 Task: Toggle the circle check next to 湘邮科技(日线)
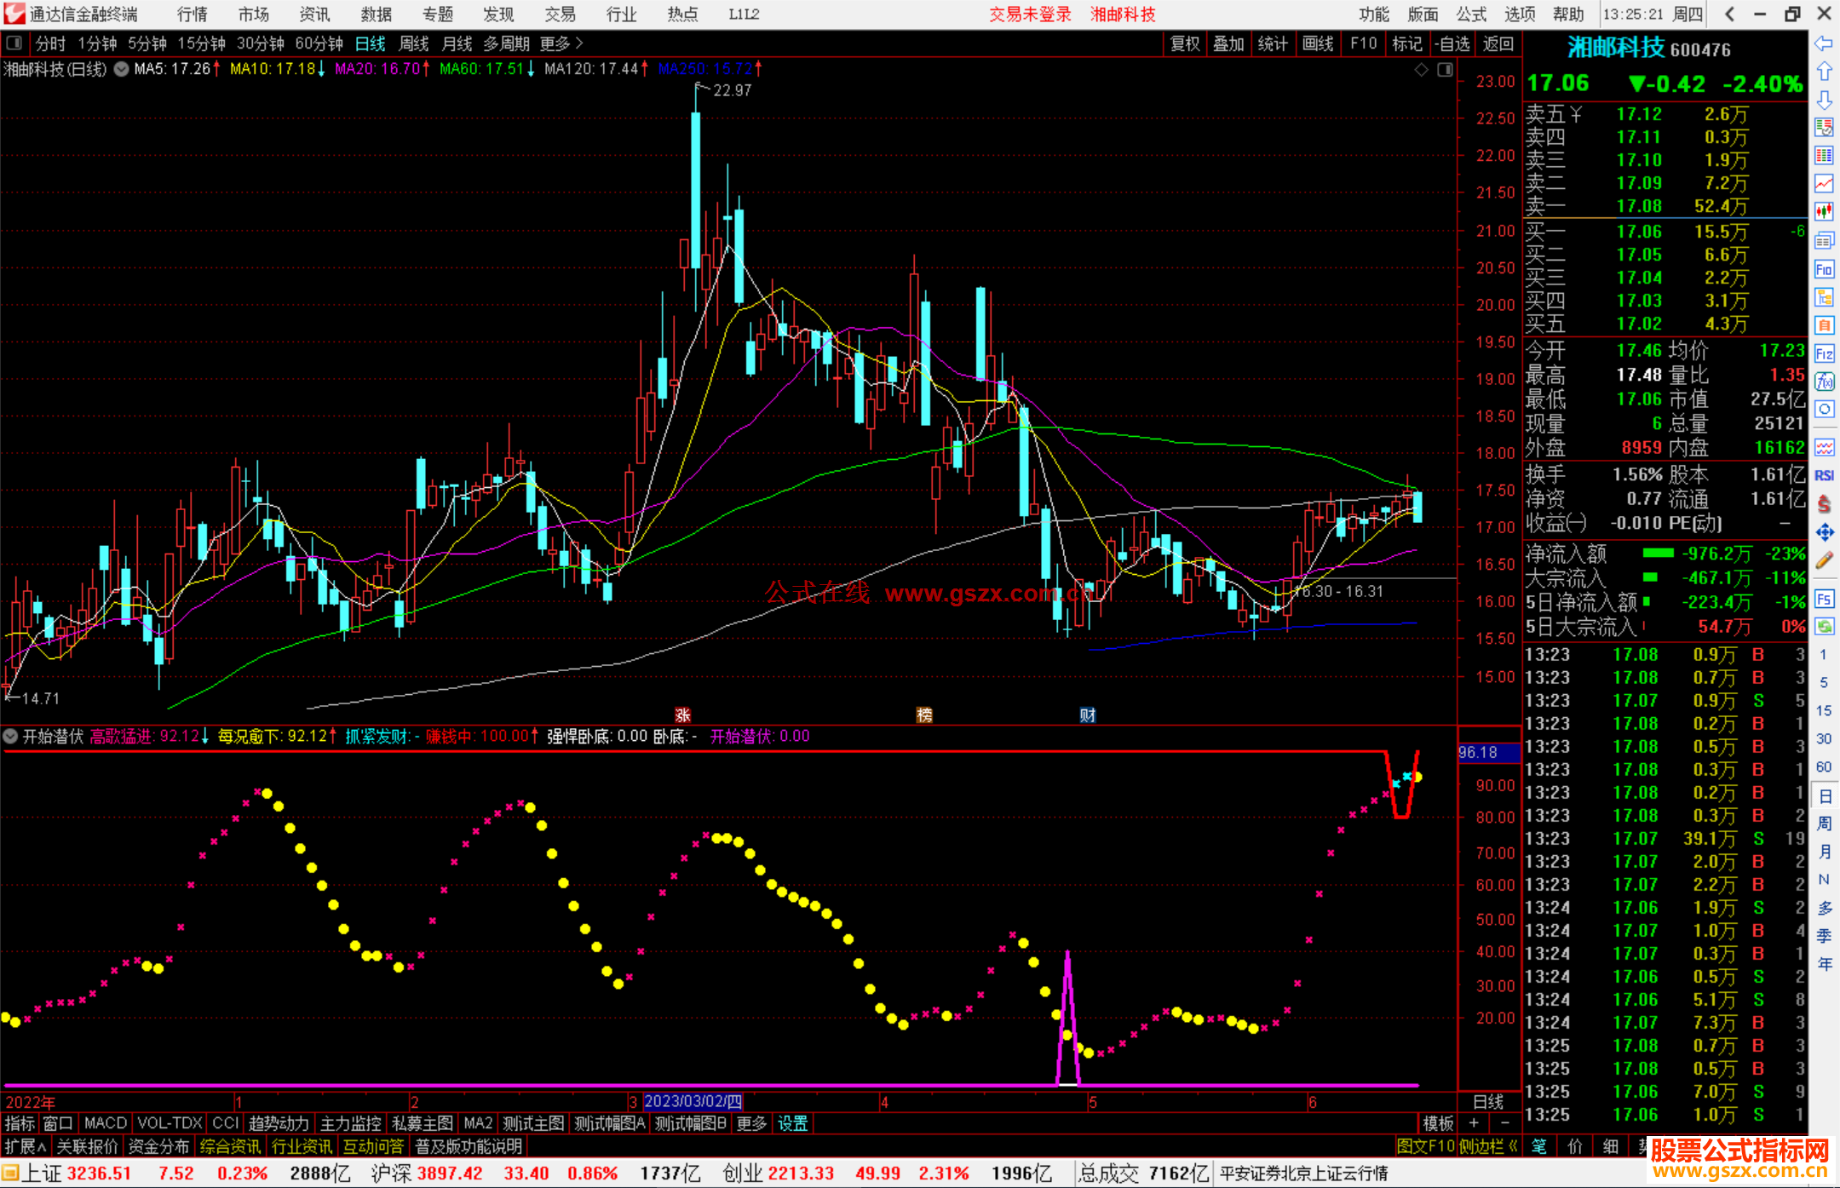click(121, 69)
